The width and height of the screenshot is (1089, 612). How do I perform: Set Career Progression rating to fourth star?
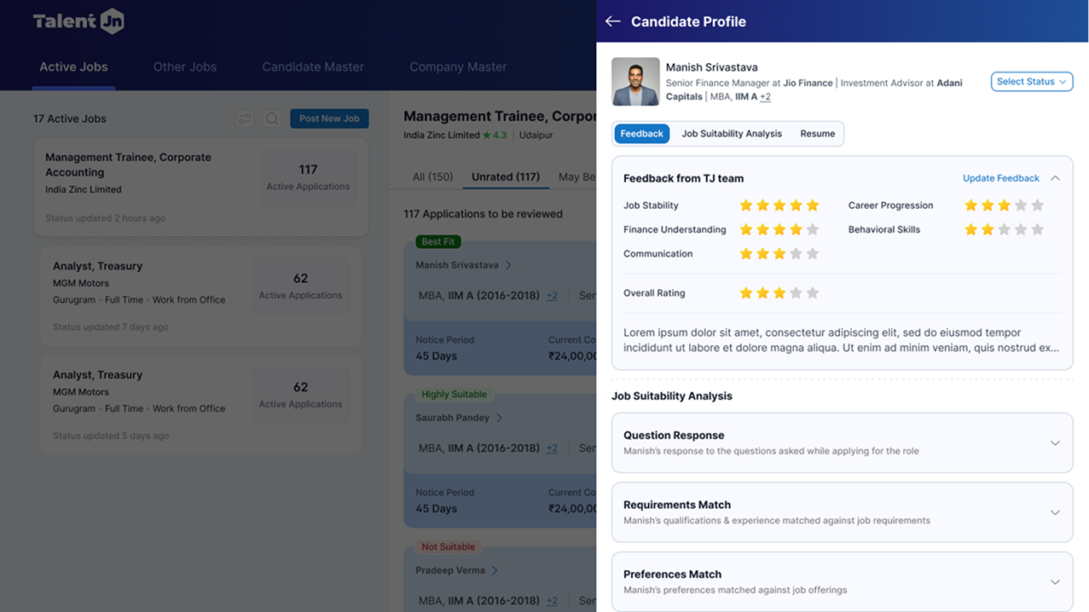pyautogui.click(x=1021, y=205)
